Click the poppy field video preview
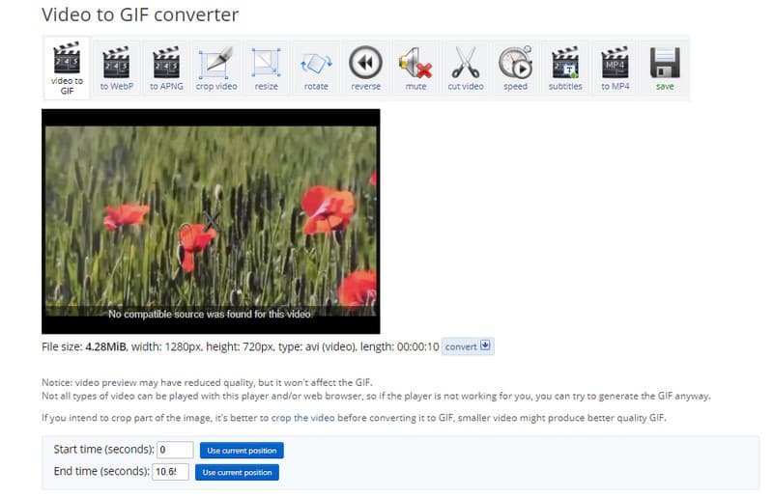 (211, 221)
